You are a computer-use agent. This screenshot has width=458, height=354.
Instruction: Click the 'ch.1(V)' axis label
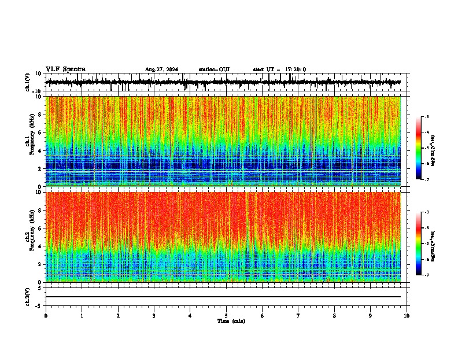point(28,82)
